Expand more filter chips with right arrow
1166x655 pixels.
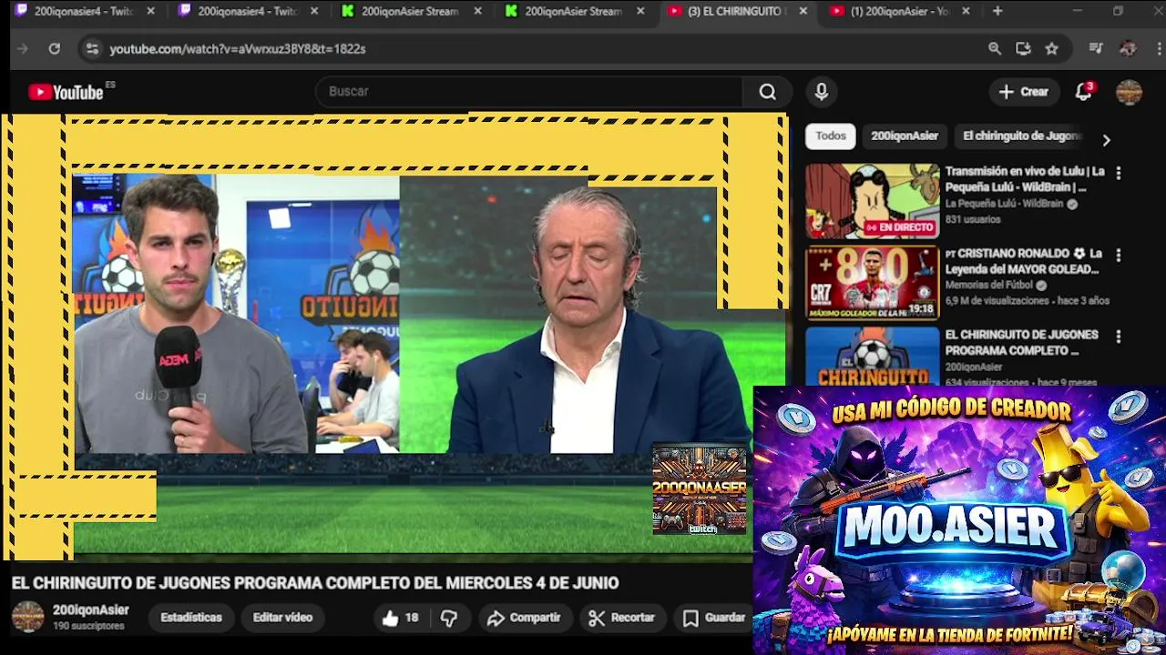tap(1106, 140)
